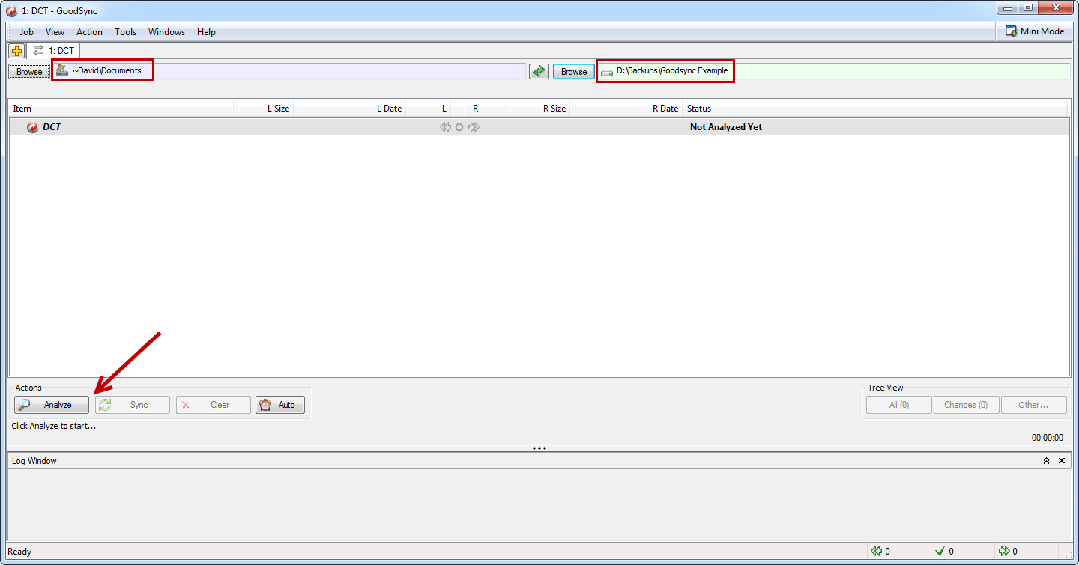The height and width of the screenshot is (565, 1079).
Task: Click the green swap folders arrow icon
Action: point(539,71)
